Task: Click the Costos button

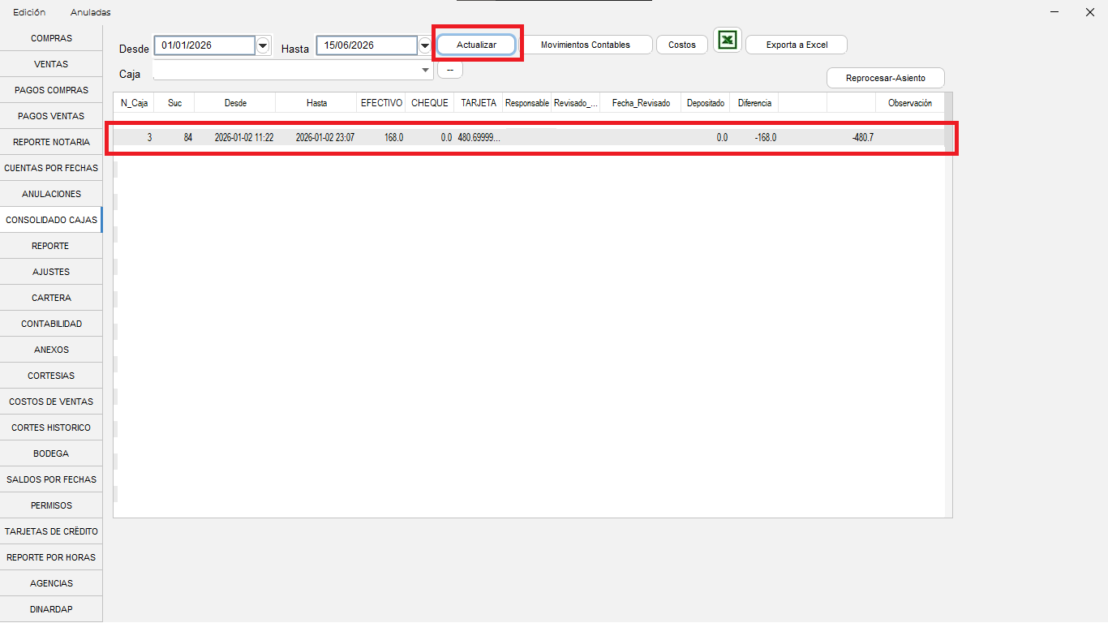Action: 682,45
